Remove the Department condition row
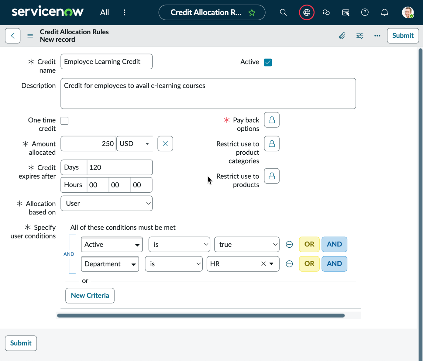The width and height of the screenshot is (423, 361). click(x=289, y=264)
